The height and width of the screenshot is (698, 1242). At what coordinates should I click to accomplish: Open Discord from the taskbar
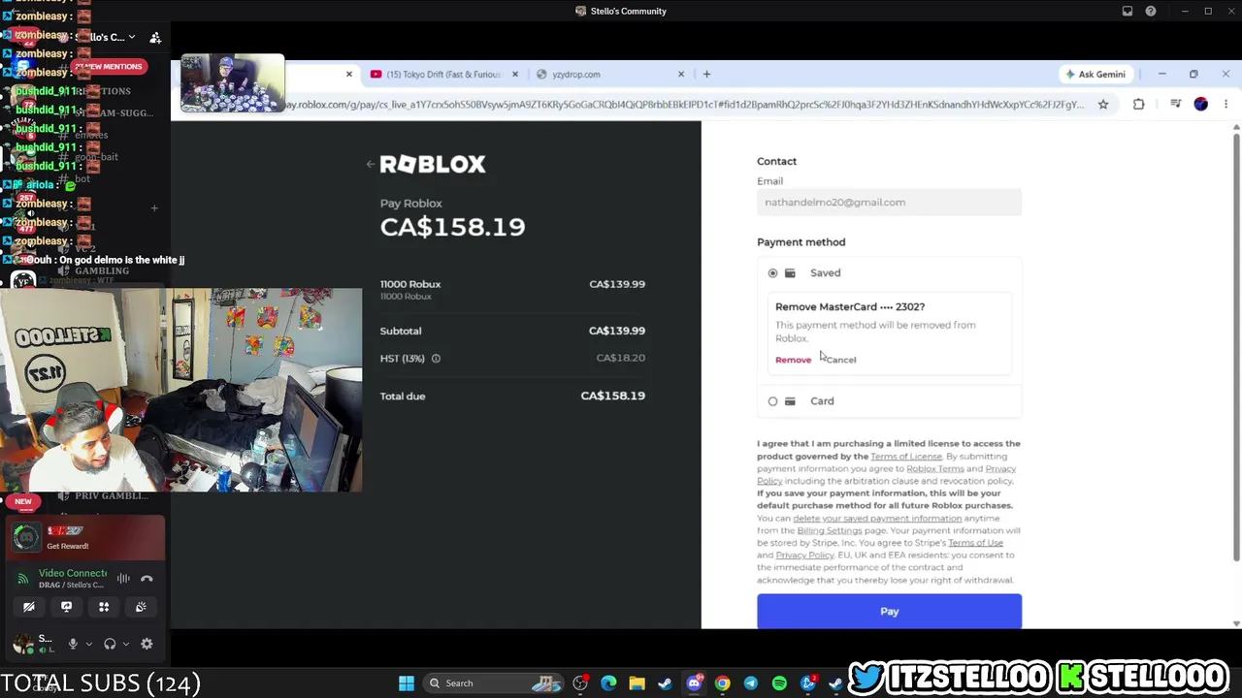click(x=694, y=683)
